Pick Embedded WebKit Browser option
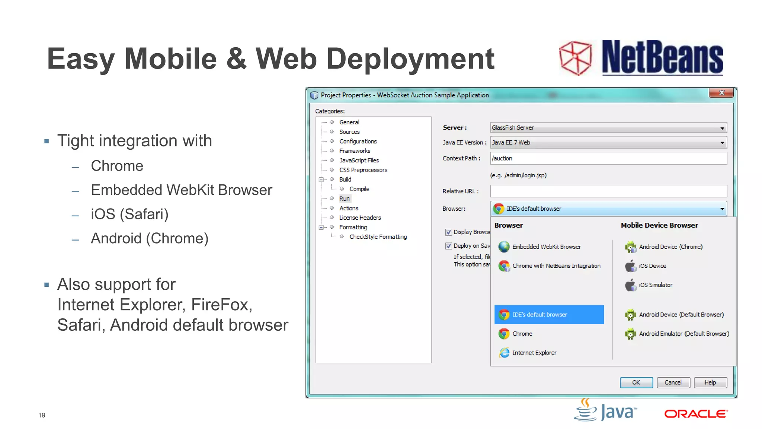This screenshot has height=429, width=762. tap(546, 247)
